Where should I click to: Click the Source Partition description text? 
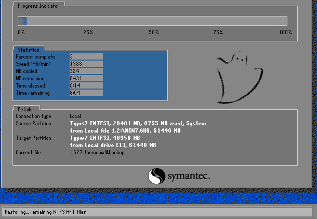pos(138,127)
